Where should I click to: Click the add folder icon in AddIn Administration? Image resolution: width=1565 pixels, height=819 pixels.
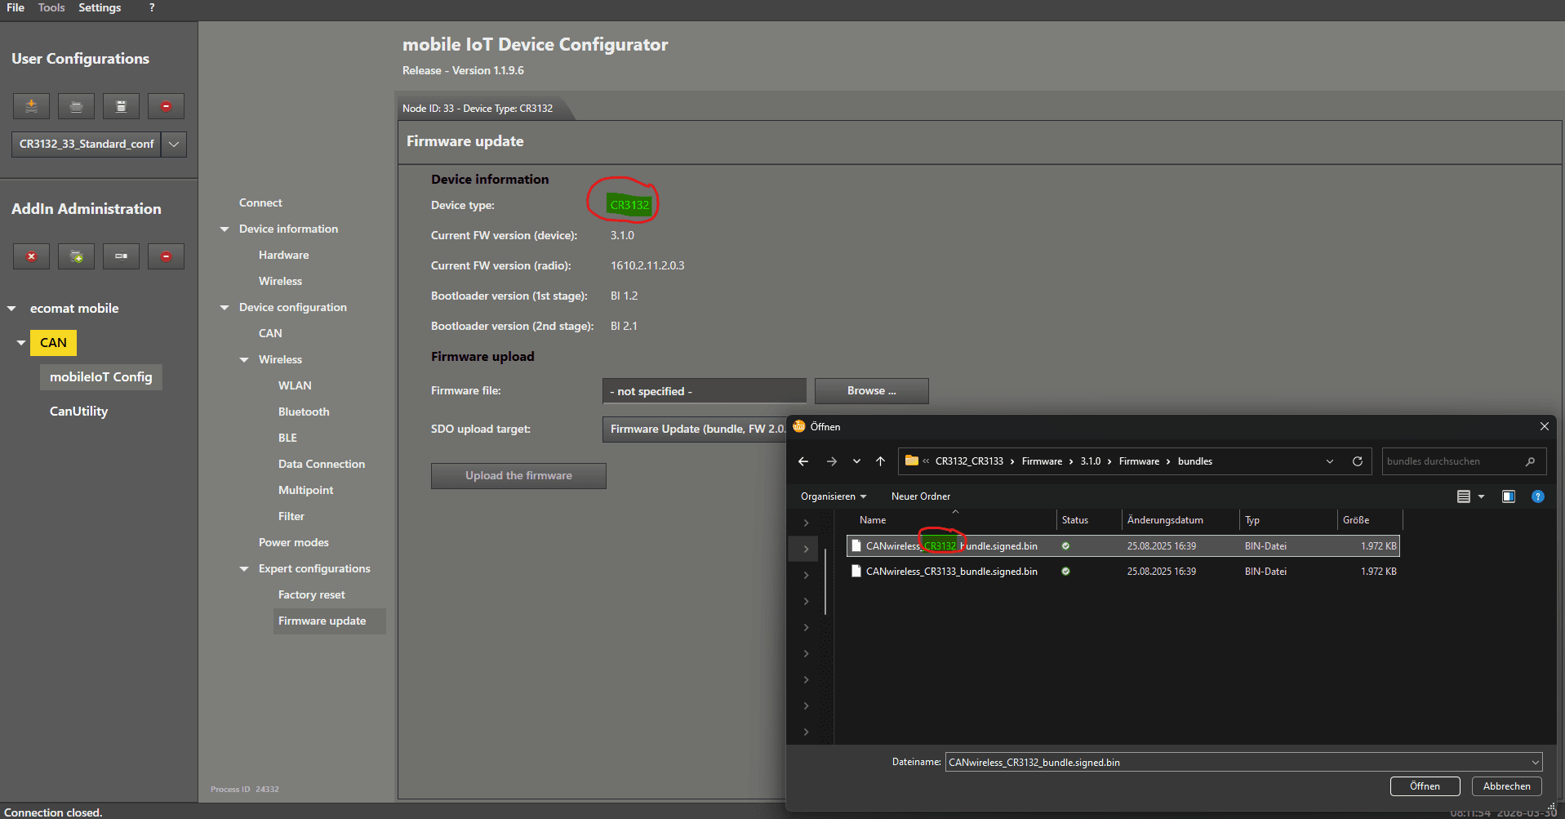click(76, 256)
